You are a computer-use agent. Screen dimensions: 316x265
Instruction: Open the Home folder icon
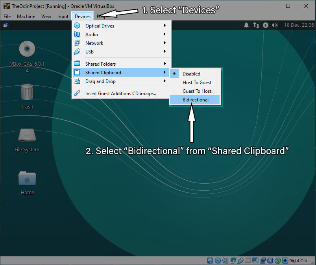[27, 179]
